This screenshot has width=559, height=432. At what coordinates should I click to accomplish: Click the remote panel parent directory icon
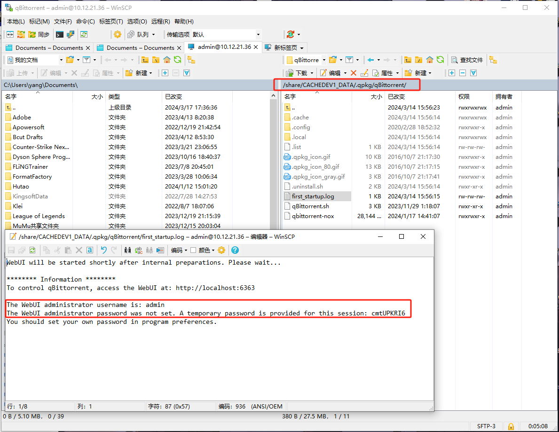pyautogui.click(x=408, y=60)
